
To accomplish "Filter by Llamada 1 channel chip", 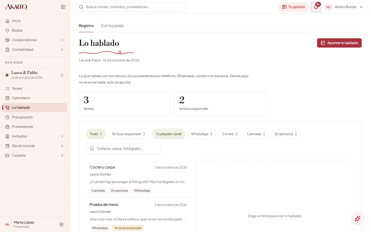I will [x=256, y=134].
